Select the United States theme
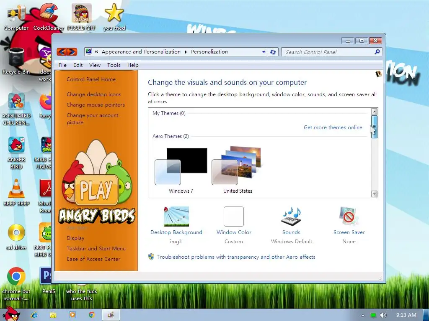This screenshot has height=321, width=429. pyautogui.click(x=238, y=170)
